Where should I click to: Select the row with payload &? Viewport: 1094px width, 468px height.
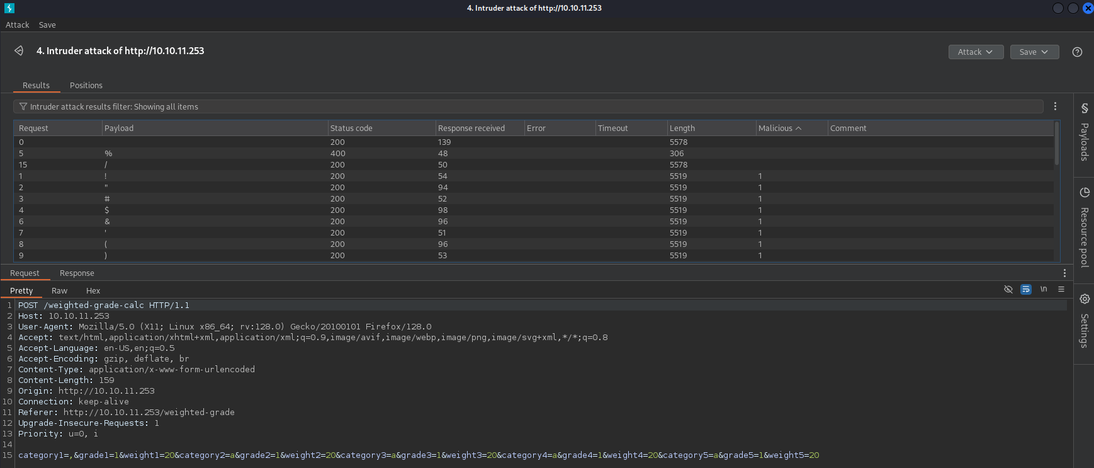click(x=534, y=221)
